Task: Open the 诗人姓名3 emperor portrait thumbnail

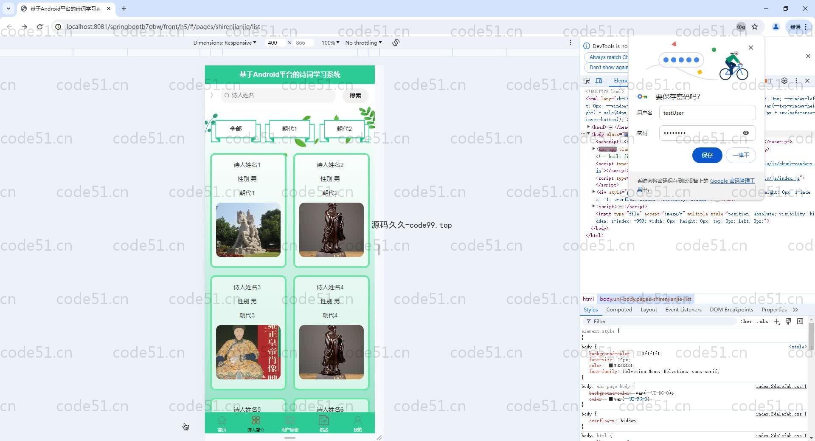Action: point(248,352)
